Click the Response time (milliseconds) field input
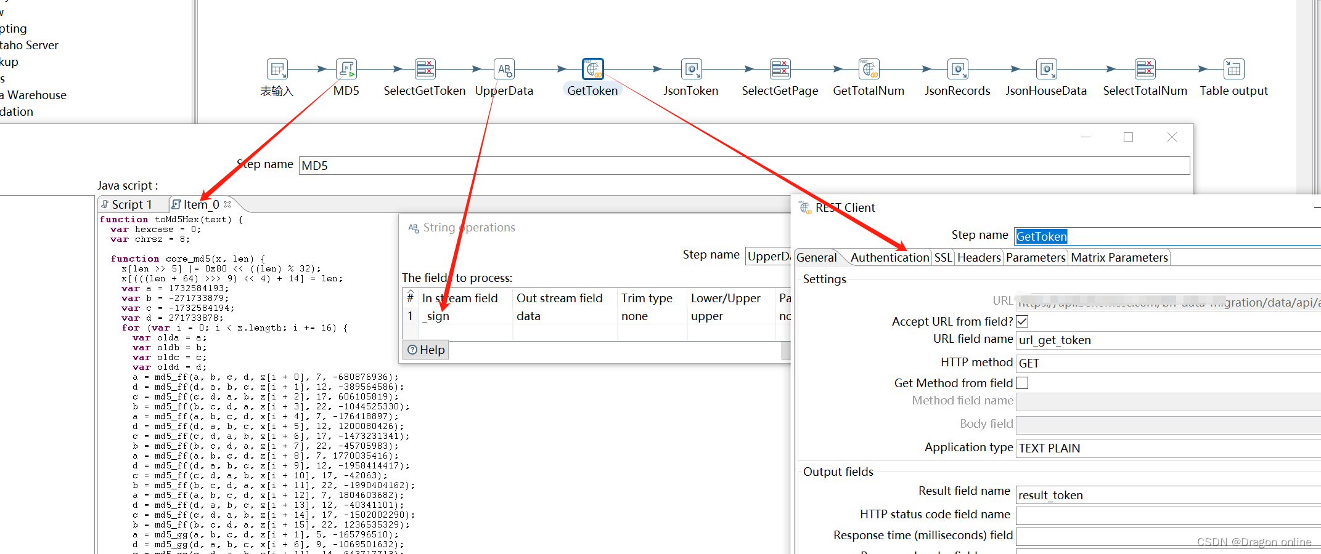1321x554 pixels. [1168, 537]
